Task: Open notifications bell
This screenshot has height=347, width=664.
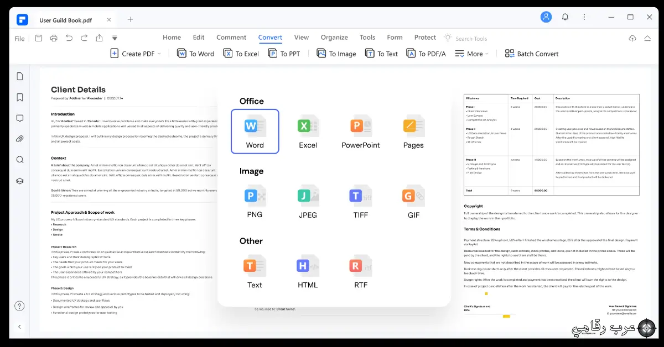Action: 565,17
